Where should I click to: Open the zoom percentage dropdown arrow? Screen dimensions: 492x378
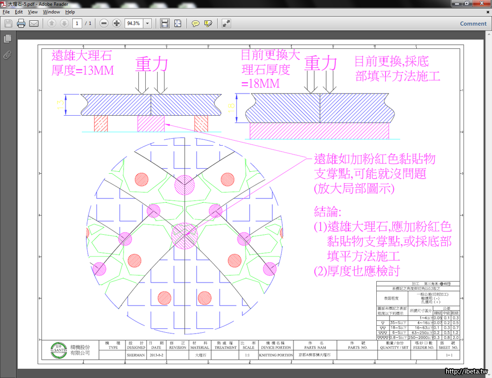[147, 23]
